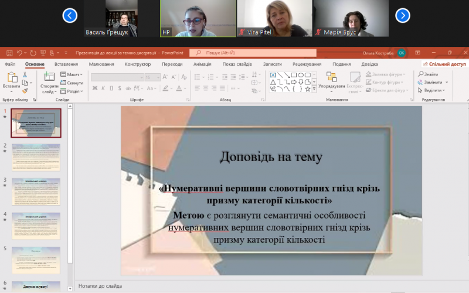Toggle bold formatting Ж button
The height and width of the screenshot is (293, 469).
point(94,88)
